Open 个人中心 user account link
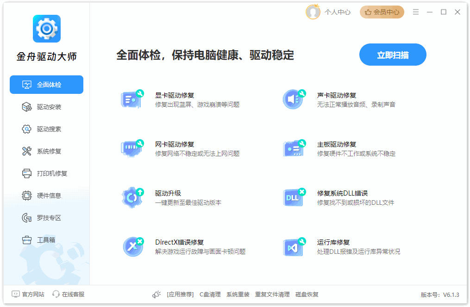470x307 pixels. click(x=338, y=12)
